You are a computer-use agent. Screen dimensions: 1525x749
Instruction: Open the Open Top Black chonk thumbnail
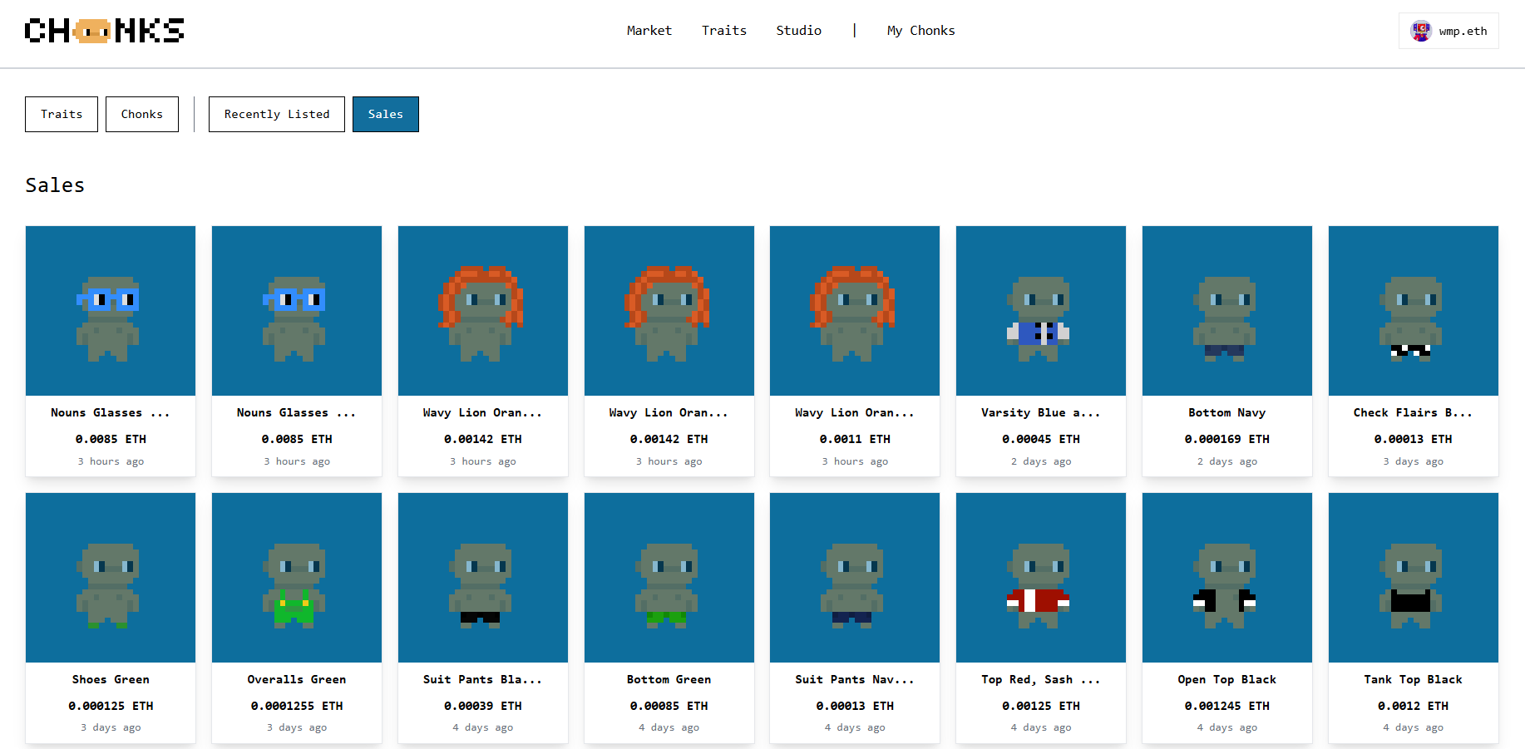tap(1227, 578)
